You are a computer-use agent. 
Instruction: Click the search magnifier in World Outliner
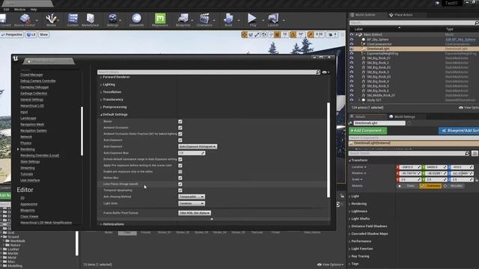(477, 22)
